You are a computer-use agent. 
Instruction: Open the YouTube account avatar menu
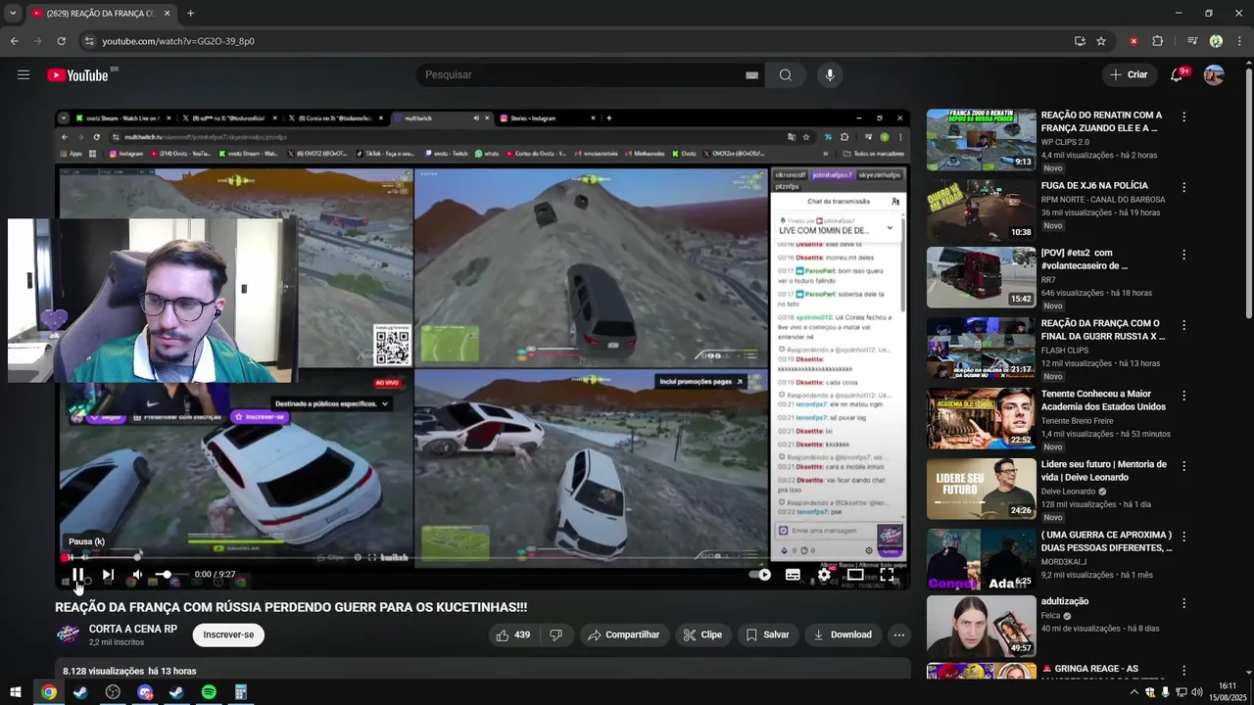coord(1214,75)
